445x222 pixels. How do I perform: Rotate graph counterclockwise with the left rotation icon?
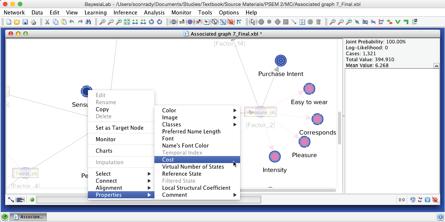tap(151, 22)
